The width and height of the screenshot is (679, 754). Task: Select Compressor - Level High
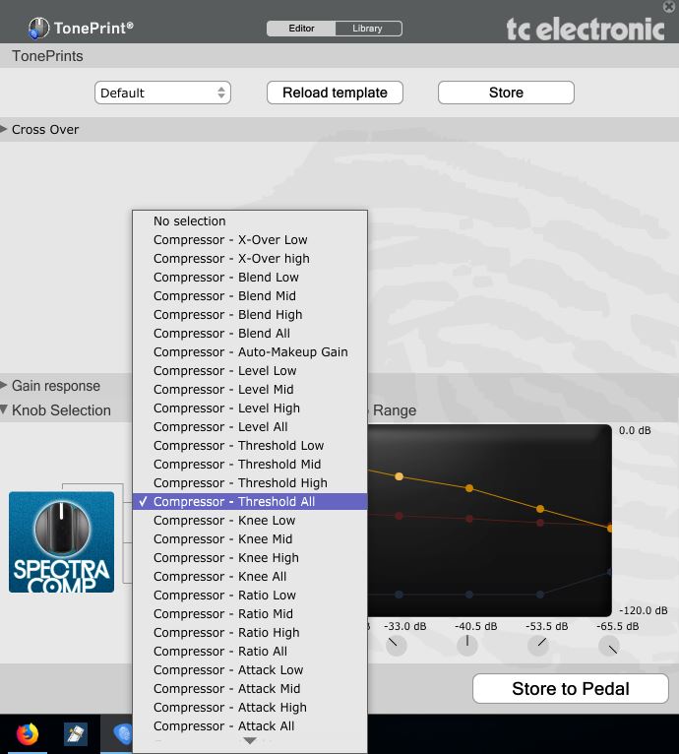pyautogui.click(x=250, y=408)
